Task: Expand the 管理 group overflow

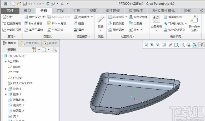Action: (12, 36)
